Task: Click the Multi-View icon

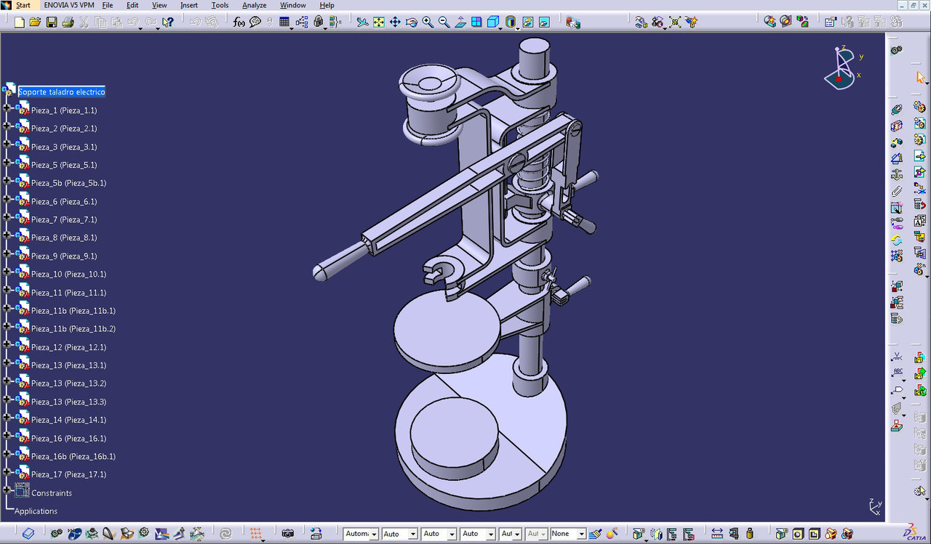Action: point(476,23)
